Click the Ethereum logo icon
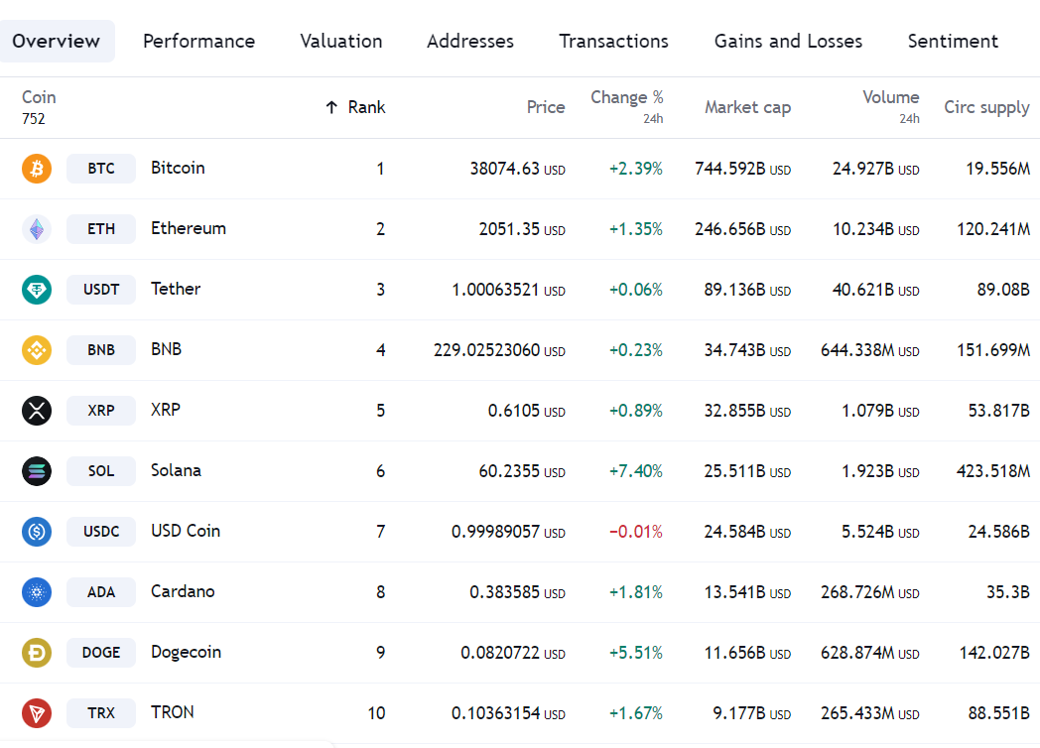The width and height of the screenshot is (1040, 748). [x=37, y=229]
